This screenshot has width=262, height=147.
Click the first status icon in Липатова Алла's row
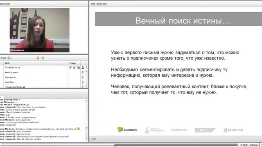point(70,67)
